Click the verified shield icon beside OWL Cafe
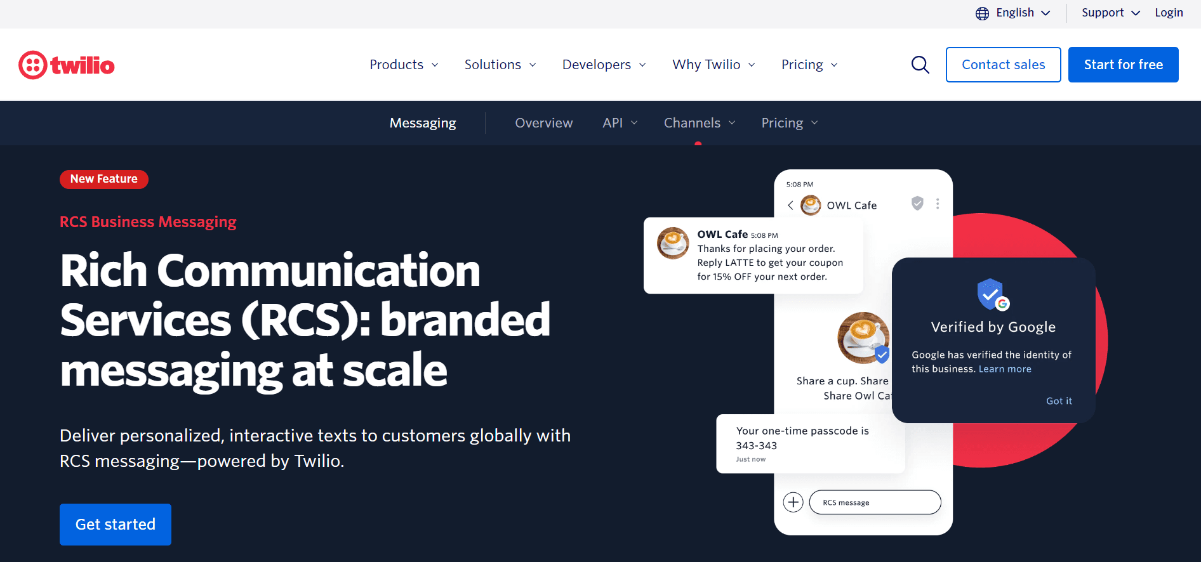The height and width of the screenshot is (562, 1201). [917, 203]
